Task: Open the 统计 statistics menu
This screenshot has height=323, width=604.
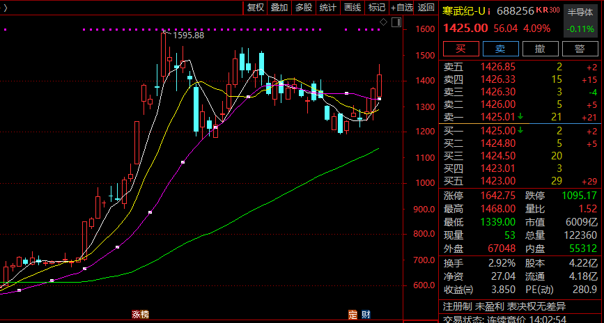Action: [x=328, y=8]
